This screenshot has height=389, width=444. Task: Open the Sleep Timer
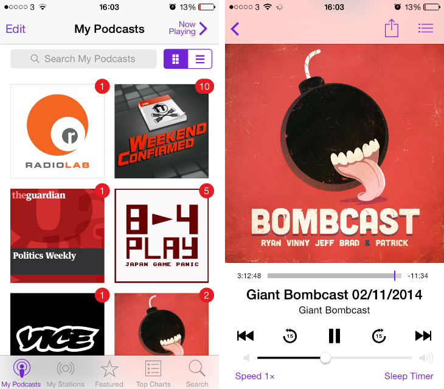(x=409, y=376)
